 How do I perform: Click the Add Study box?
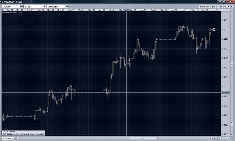pos(7,138)
